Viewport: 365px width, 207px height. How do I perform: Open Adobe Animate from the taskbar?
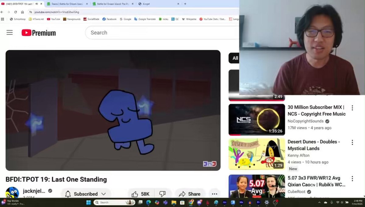224,202
